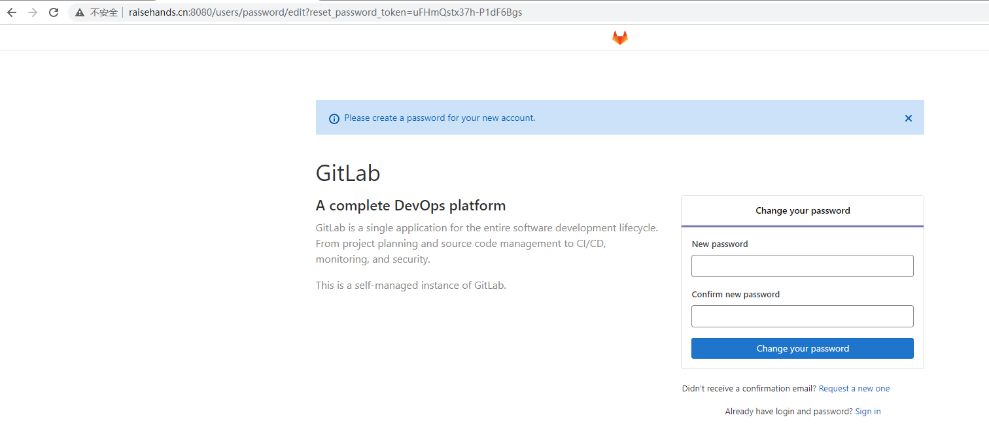Click the Sign in link
The image size is (989, 428).
[x=867, y=411]
